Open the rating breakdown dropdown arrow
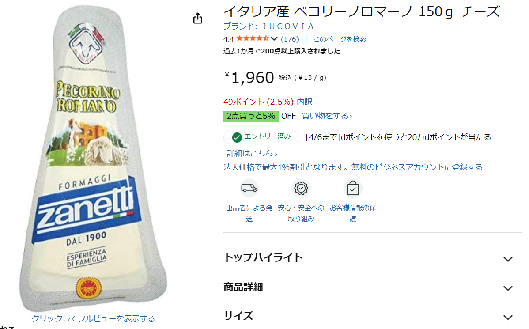 (x=274, y=39)
